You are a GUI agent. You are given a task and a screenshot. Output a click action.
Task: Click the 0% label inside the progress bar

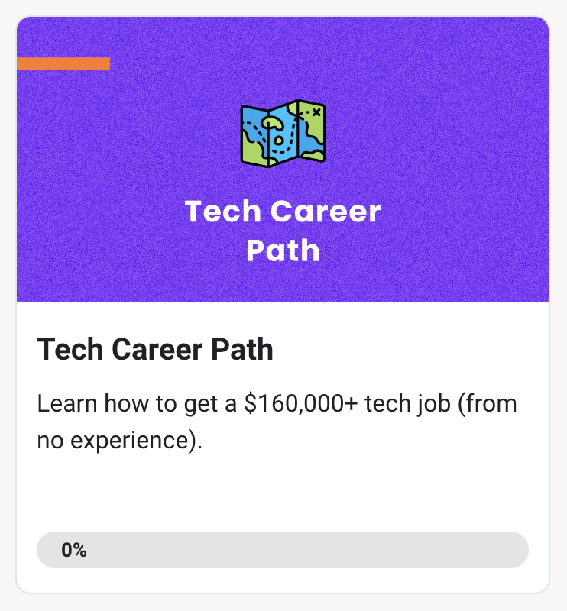(73, 549)
